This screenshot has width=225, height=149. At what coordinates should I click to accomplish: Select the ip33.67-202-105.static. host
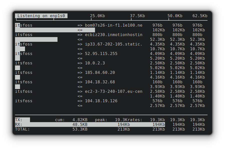(113, 44)
